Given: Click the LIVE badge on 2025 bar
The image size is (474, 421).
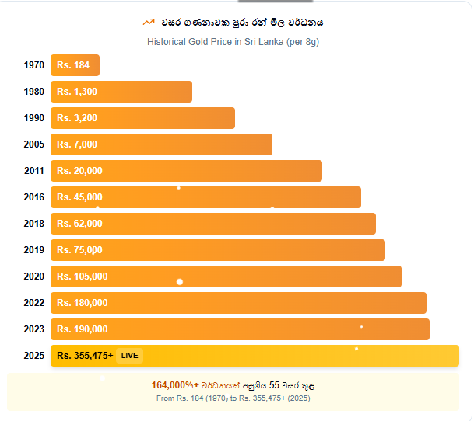Looking at the screenshot, I should coord(129,356).
